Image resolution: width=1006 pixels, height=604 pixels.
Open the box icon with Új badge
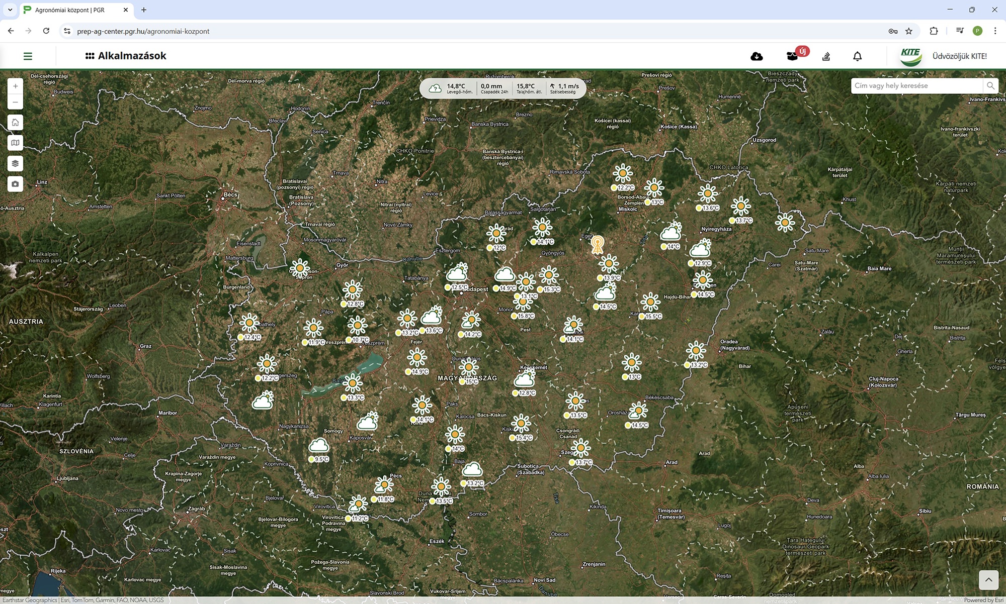(x=793, y=56)
